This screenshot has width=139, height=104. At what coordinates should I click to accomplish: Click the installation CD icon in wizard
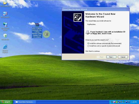click(x=87, y=32)
